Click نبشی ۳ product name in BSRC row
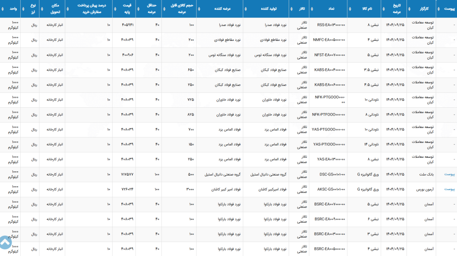Screen dimensions: 457x256 coord(373,234)
